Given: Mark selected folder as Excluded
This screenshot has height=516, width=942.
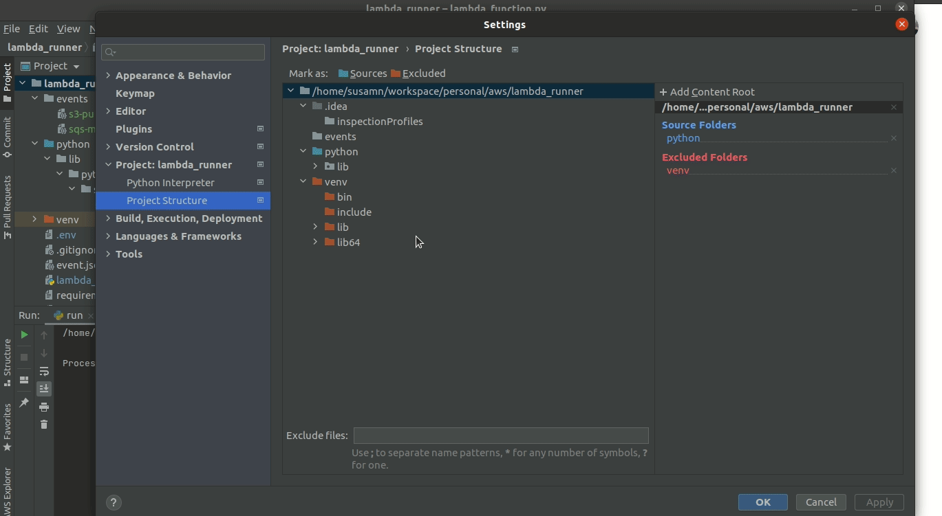Looking at the screenshot, I should click(x=418, y=74).
